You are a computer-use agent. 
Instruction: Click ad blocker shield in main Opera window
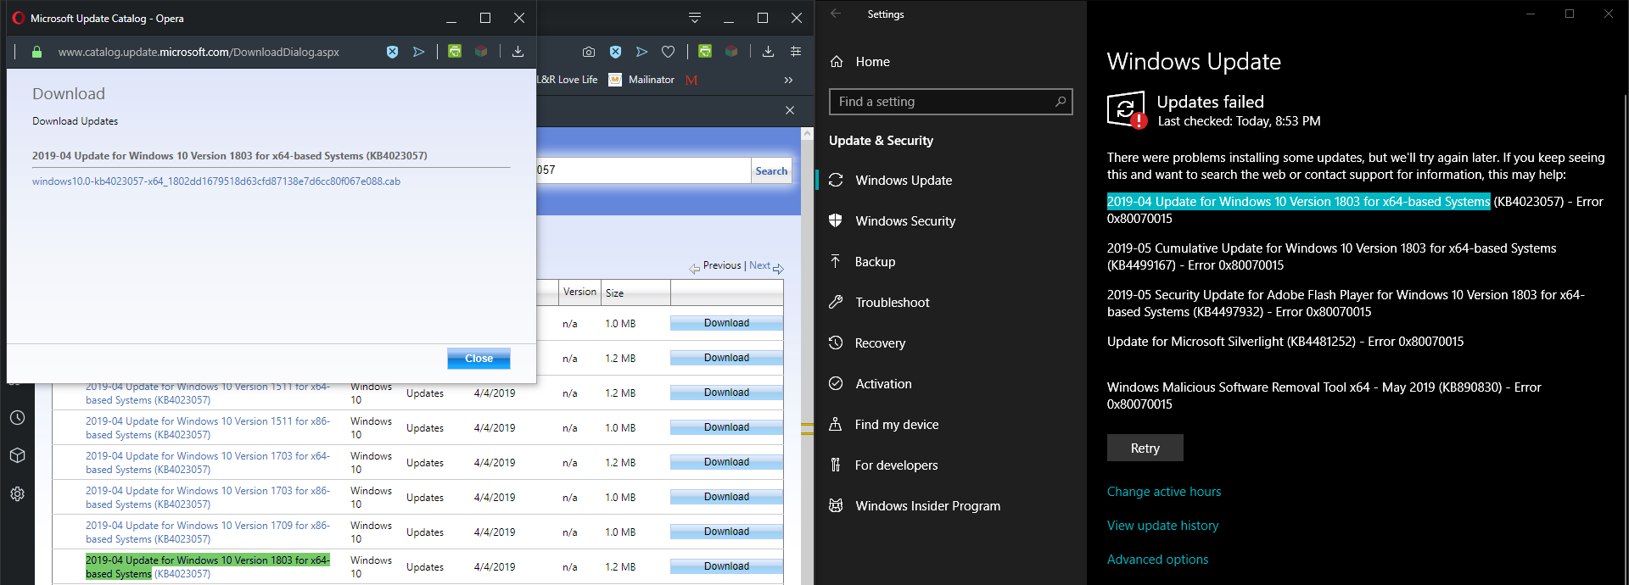click(616, 52)
